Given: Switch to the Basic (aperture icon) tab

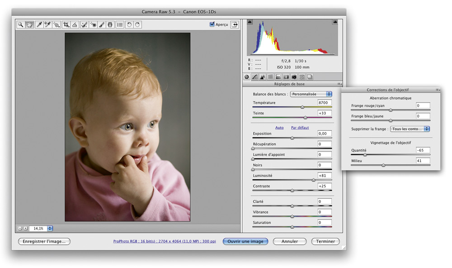Looking at the screenshot, I should click(x=247, y=77).
